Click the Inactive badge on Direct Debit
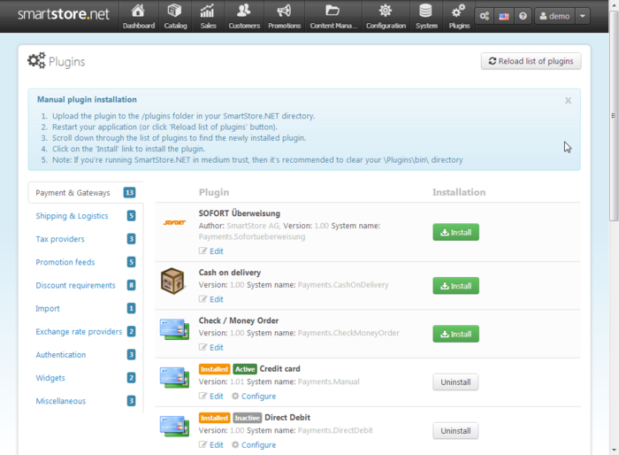The width and height of the screenshot is (619, 455). pos(247,418)
